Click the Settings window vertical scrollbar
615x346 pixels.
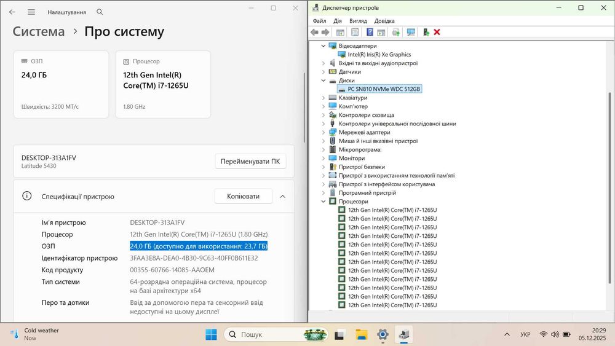(304, 108)
